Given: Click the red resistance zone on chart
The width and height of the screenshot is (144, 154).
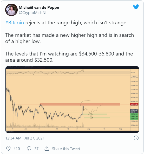Looking at the screenshot, I should [x=80, y=104].
